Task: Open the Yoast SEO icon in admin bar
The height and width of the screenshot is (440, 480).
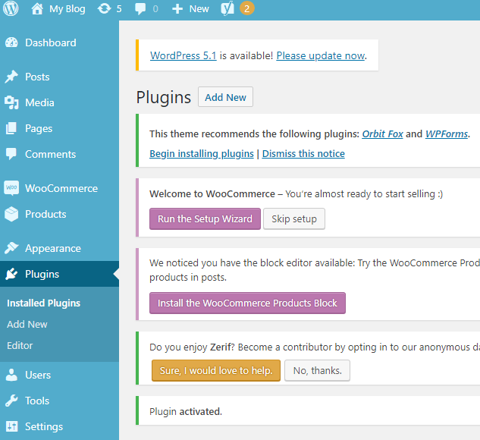Action: click(x=227, y=8)
